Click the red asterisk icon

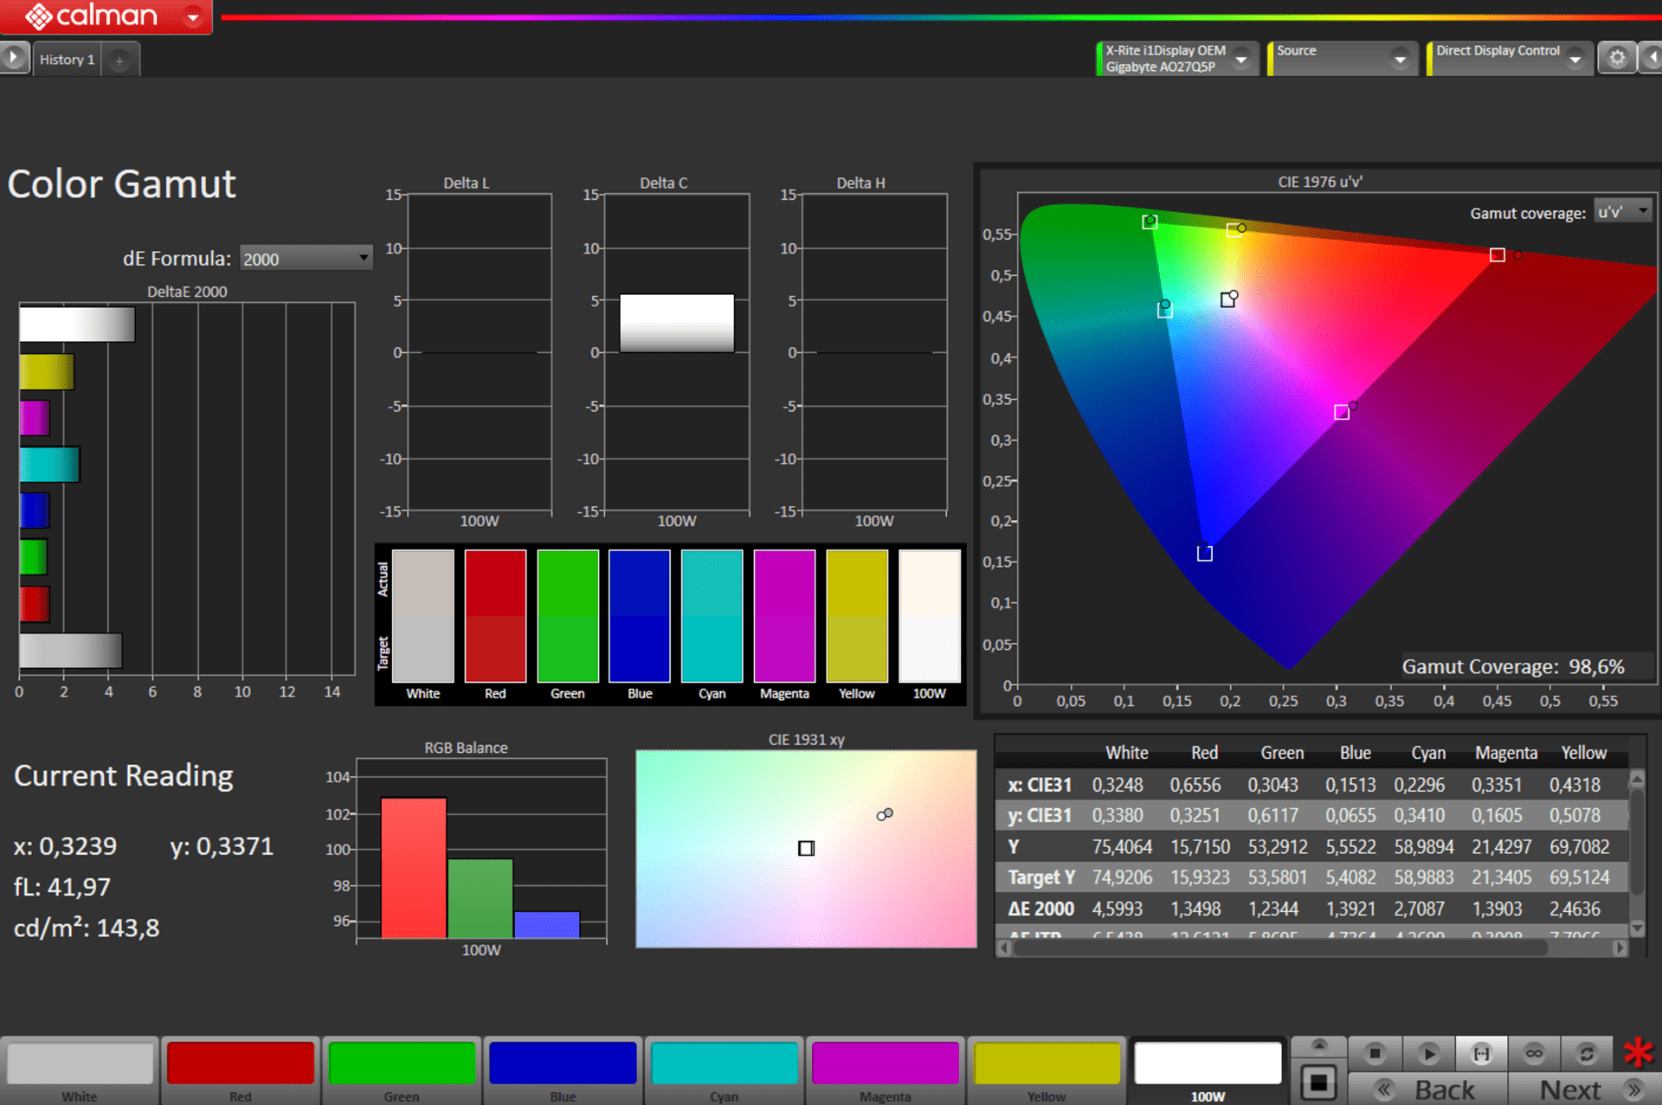[x=1638, y=1053]
